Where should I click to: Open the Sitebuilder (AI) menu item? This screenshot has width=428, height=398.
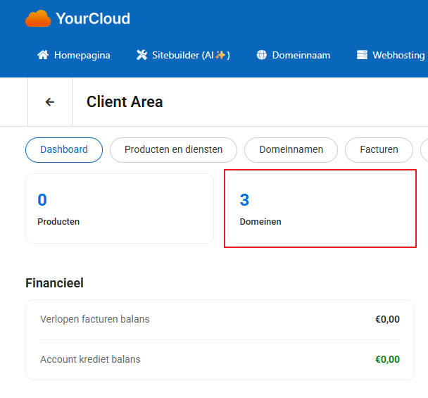(x=183, y=55)
